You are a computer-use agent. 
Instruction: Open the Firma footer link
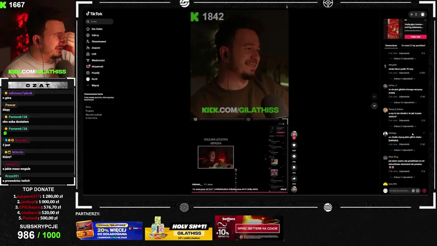[88, 107]
